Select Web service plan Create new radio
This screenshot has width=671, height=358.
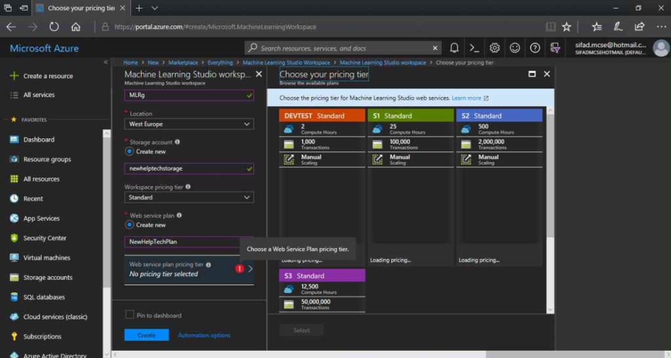tap(129, 225)
